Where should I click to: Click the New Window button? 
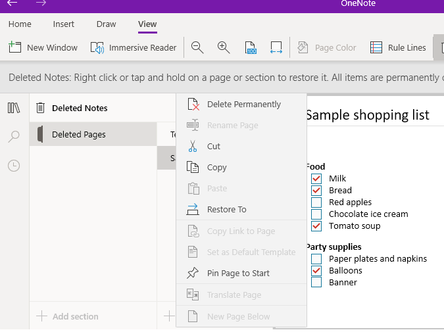tap(43, 47)
